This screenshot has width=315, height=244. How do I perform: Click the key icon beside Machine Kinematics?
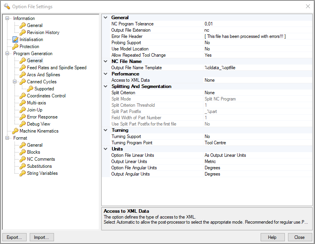pyautogui.click(x=15, y=131)
